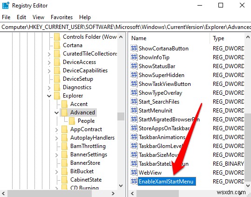Select the WebView value name
251x197 pixels.
150,173
